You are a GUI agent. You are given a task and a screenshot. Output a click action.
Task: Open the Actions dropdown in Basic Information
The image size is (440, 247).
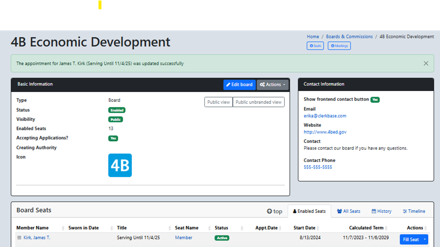[273, 85]
